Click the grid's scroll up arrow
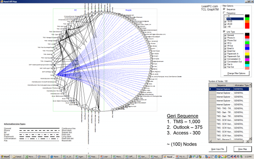The image size is (254, 159). coord(250,84)
